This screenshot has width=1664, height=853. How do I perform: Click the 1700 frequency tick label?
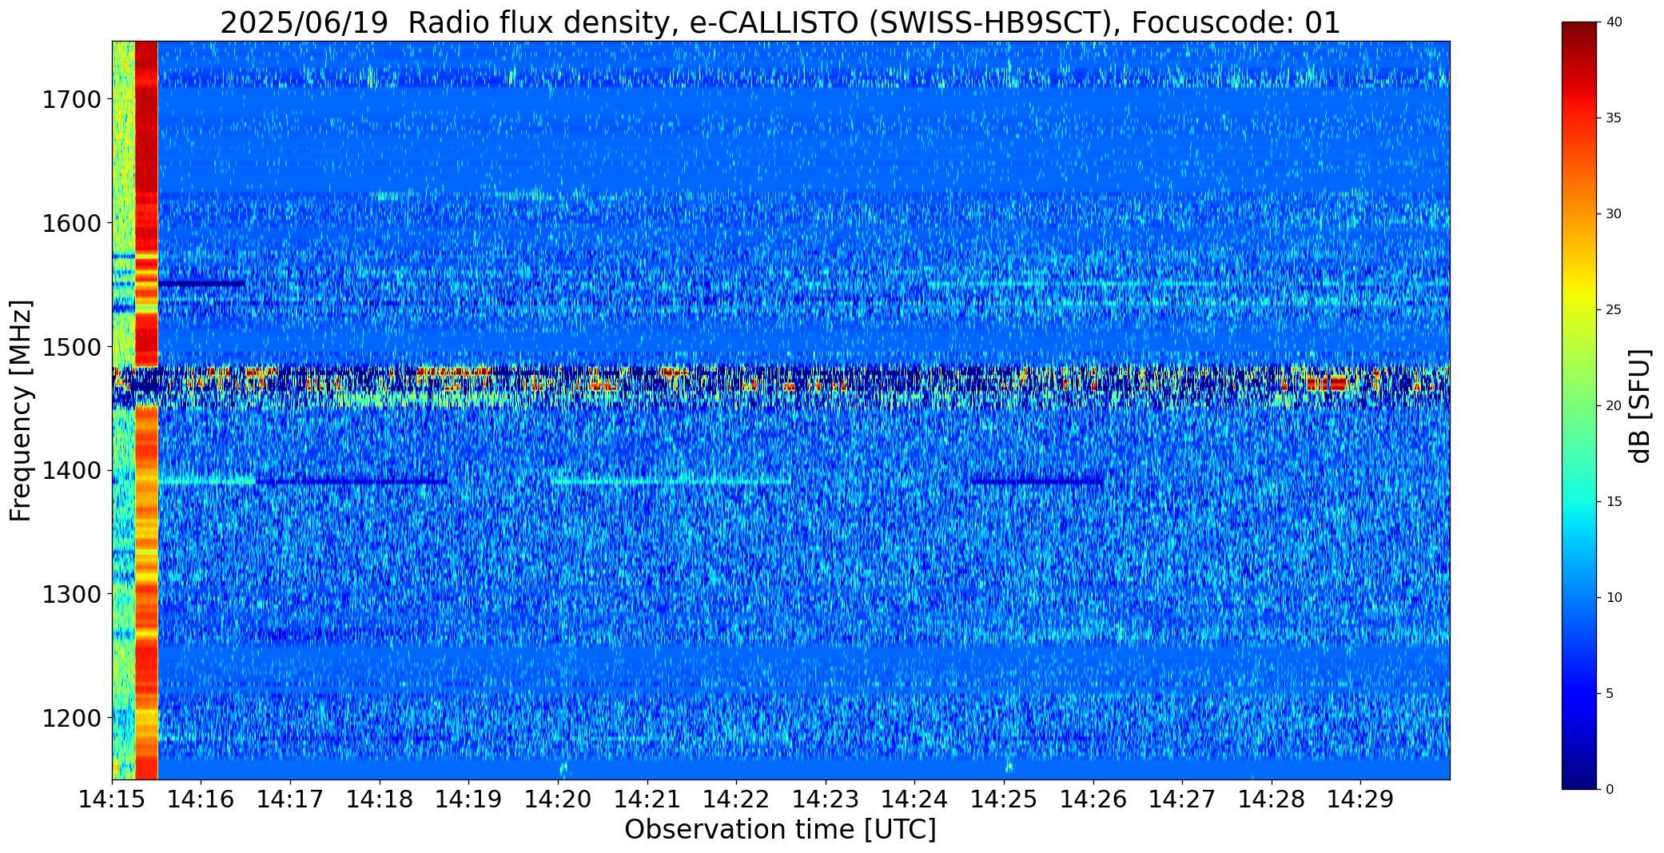pyautogui.click(x=71, y=99)
